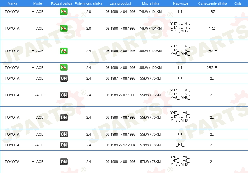Click diesel ON icon in 12.2004 row

(63, 145)
